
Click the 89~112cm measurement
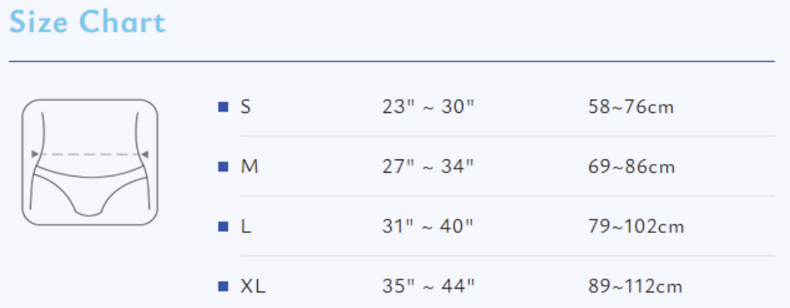pos(635,286)
